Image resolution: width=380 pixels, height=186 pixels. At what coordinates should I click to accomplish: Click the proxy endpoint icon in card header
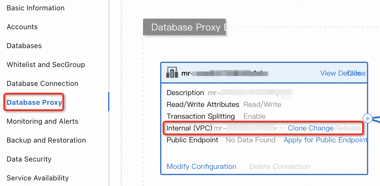tap(172, 73)
